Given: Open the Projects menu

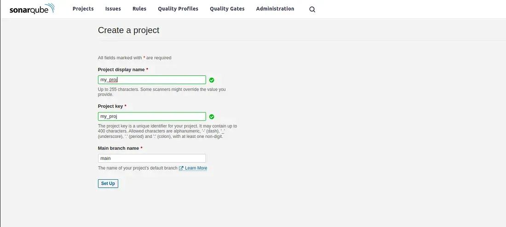Looking at the screenshot, I should click(x=83, y=9).
